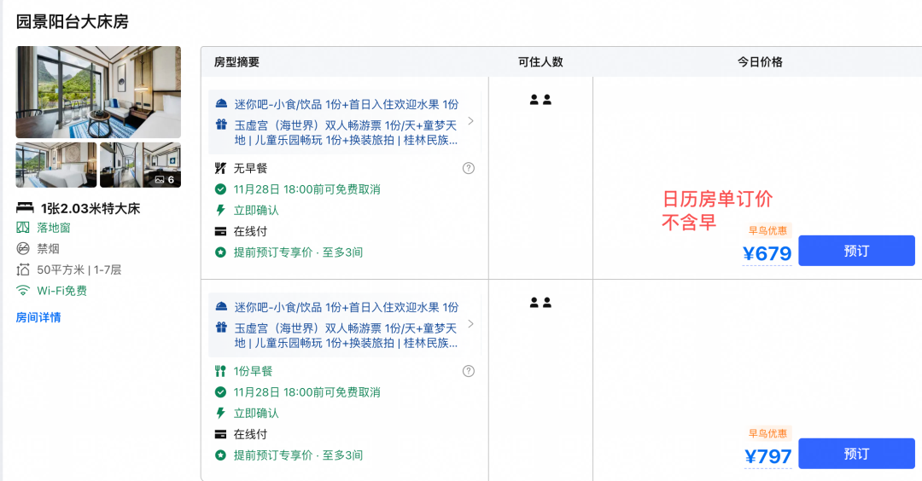The image size is (922, 481).
Task: Click the fork-and-spoon icon beside 1份早餐
Action: tap(220, 371)
